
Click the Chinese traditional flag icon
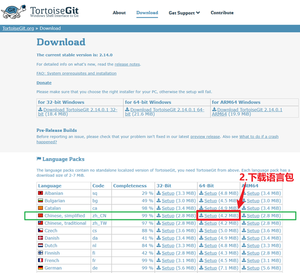tap(40, 223)
